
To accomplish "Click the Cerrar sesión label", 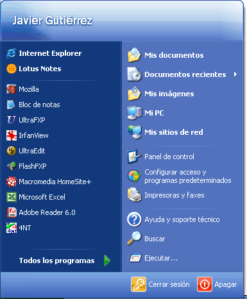I will tap(169, 284).
